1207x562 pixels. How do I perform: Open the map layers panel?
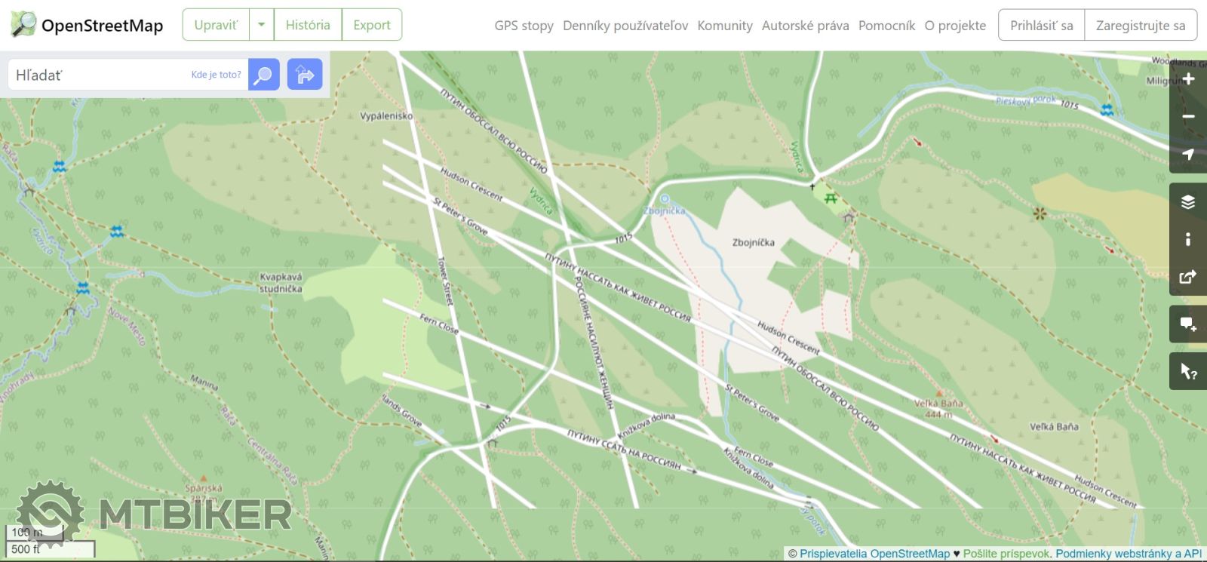tap(1188, 201)
